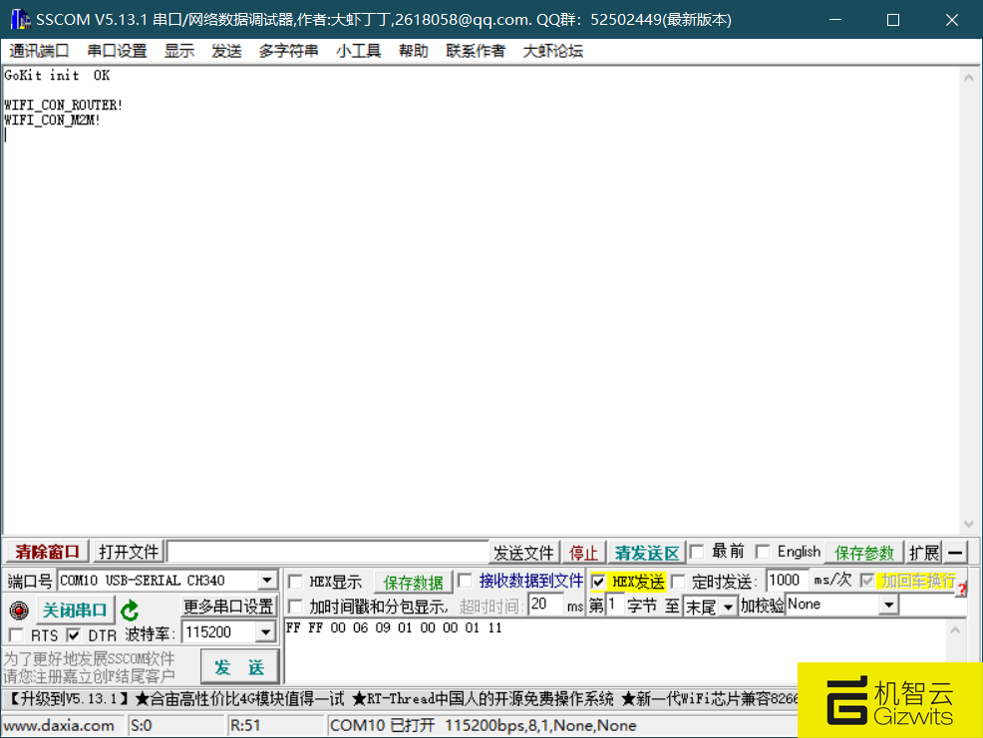
Task: Click the 关闭串口 button
Action: pos(75,610)
